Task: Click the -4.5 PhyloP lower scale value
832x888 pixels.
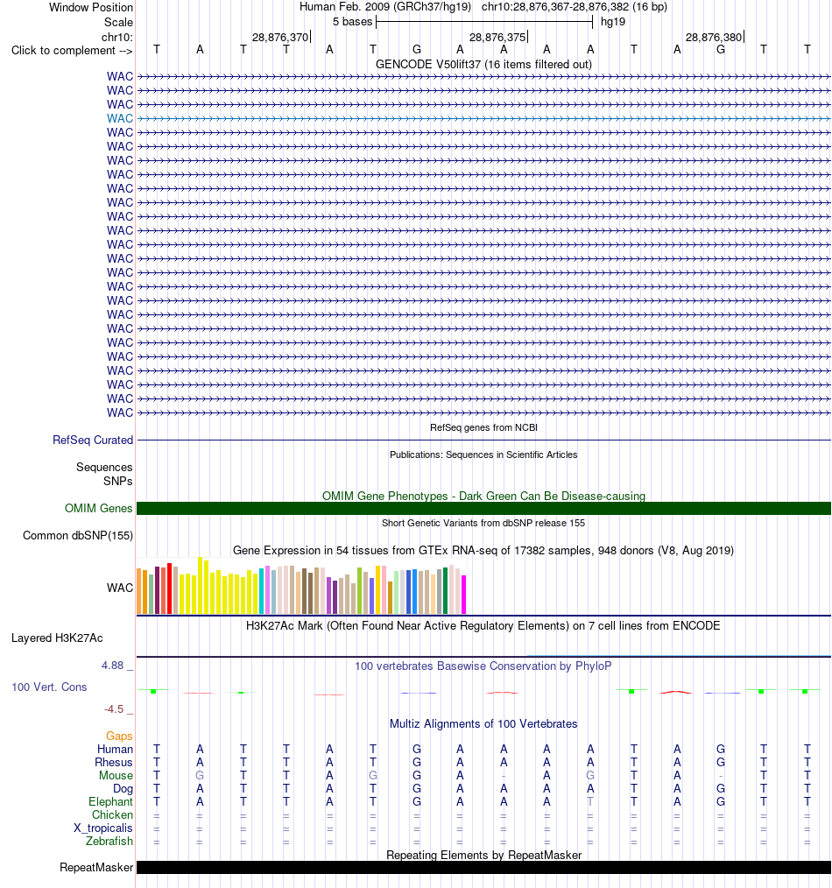Action: click(x=114, y=709)
